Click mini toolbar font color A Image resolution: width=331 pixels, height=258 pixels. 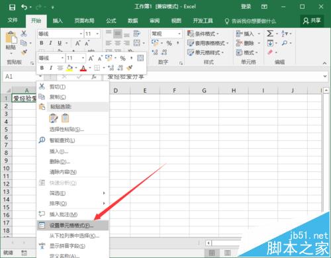click(83, 67)
